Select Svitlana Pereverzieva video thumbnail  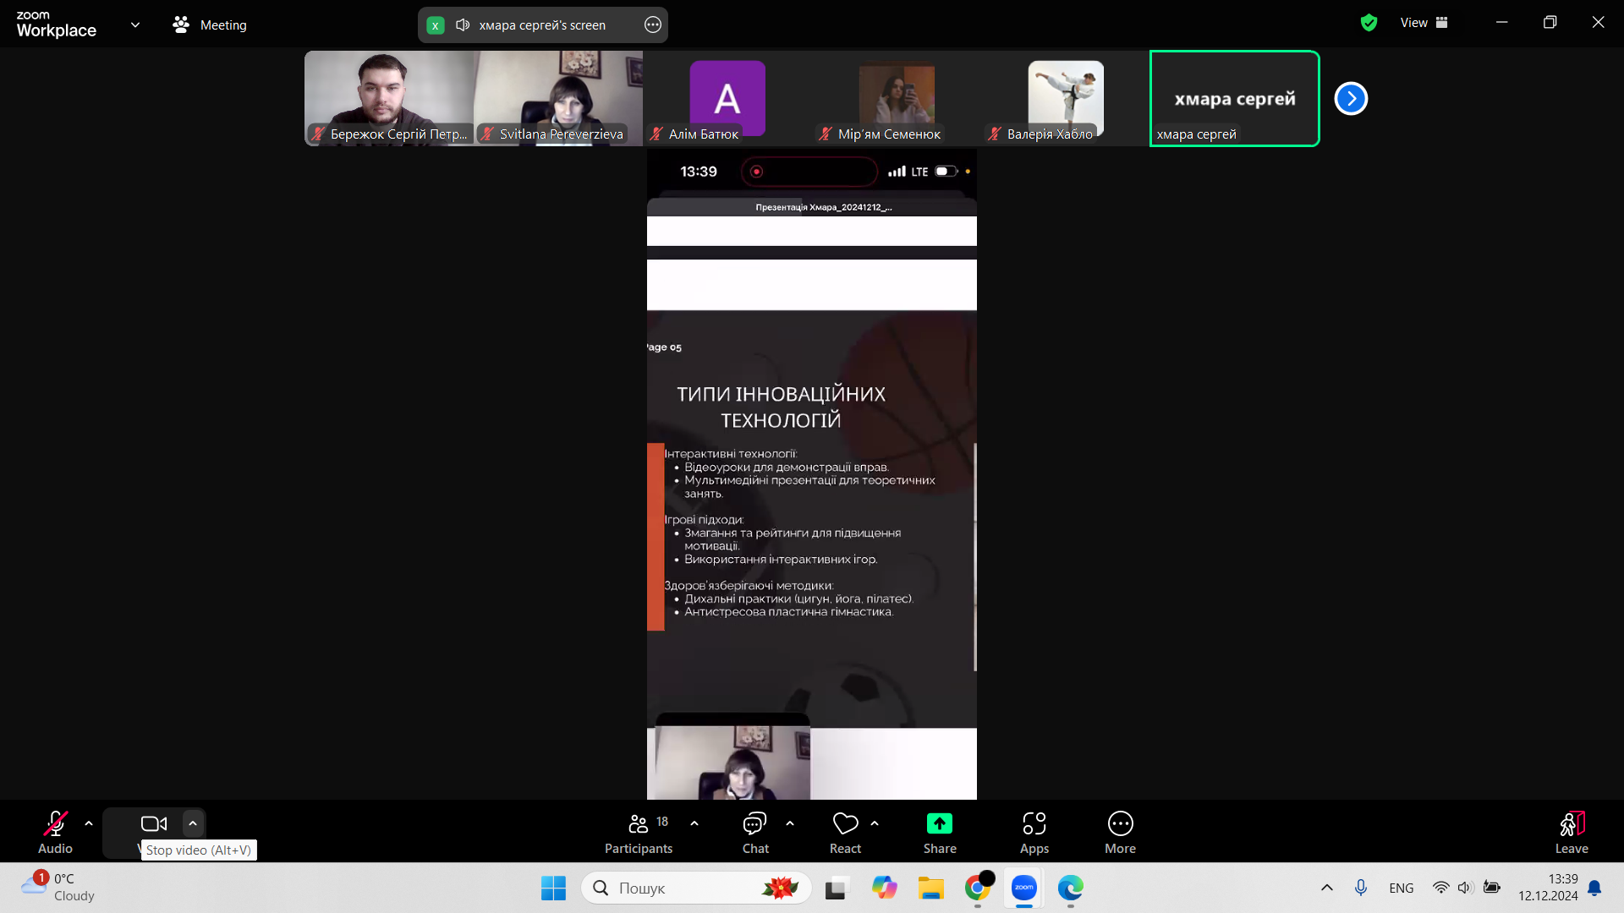tap(558, 97)
